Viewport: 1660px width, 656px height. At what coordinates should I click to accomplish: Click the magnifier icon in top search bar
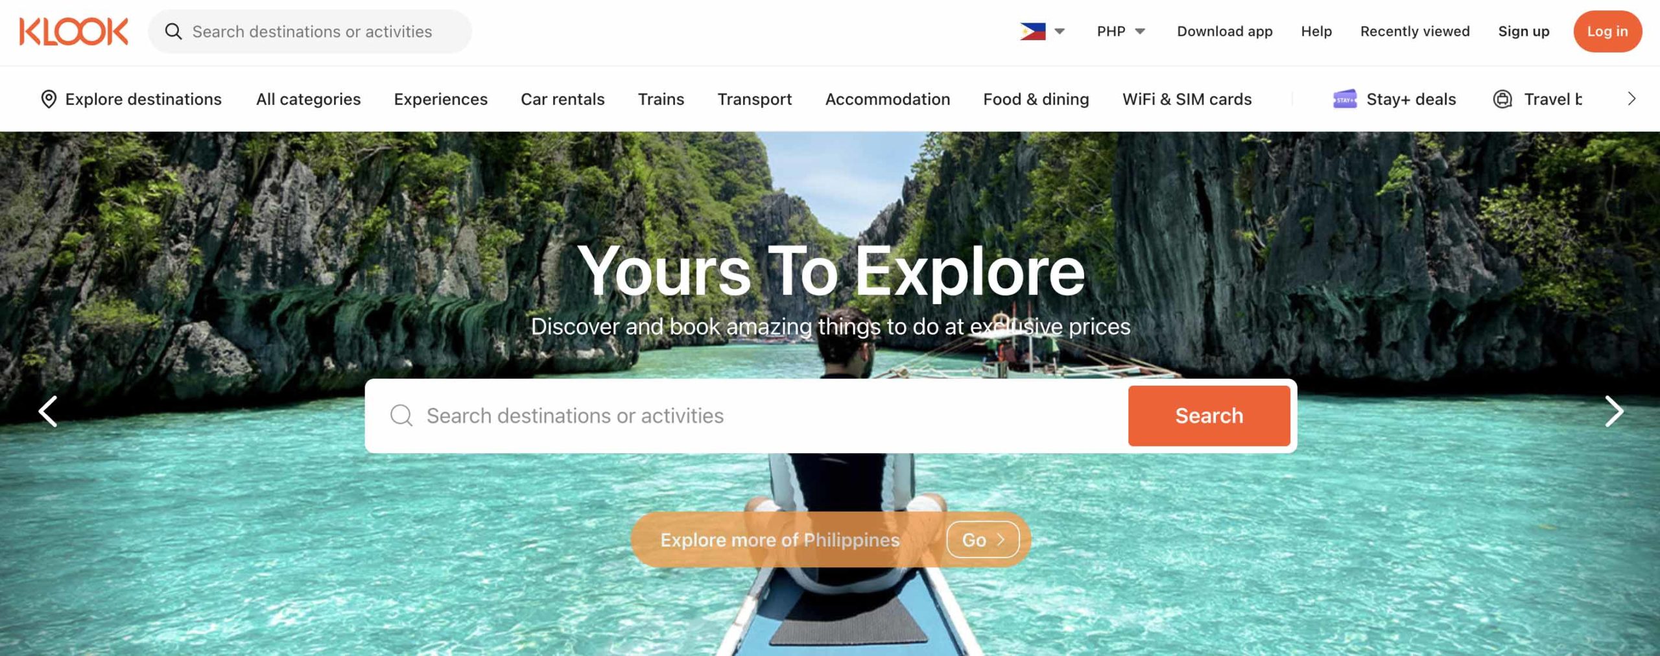click(x=173, y=31)
